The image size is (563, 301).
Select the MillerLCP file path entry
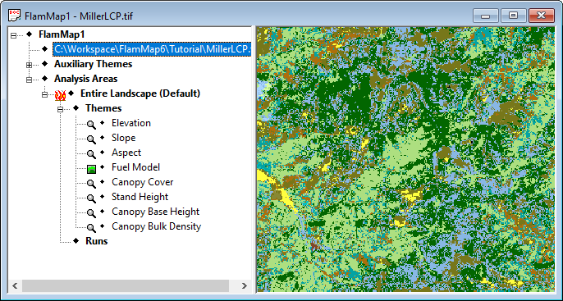tap(153, 49)
